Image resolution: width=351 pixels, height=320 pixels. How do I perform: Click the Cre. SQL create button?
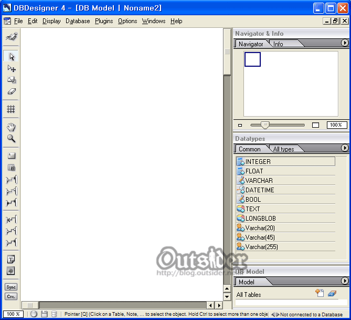[x=11, y=296]
